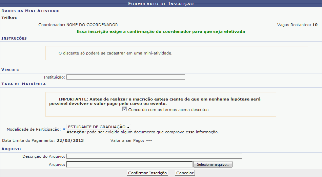Click the Arquivo file path box
Image resolution: width=322 pixels, height=177 pixels.
click(x=129, y=164)
